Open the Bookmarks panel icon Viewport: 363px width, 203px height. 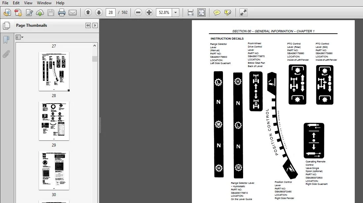6,40
